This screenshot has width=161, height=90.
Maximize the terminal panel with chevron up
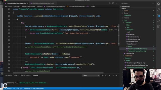coord(113,75)
